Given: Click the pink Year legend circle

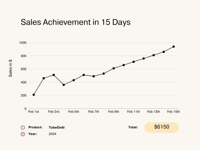Looking at the screenshot, I should tap(23, 134).
